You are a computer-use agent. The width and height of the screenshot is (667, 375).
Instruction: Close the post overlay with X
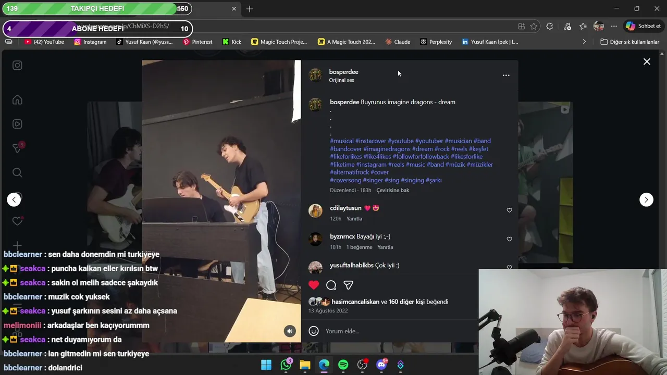(x=647, y=61)
